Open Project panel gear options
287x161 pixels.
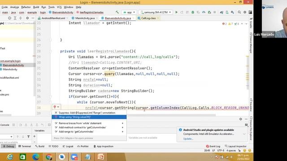point(27,18)
